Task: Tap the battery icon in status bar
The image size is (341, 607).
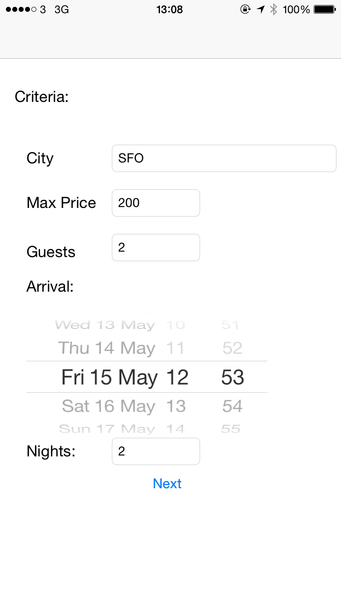Action: [x=325, y=9]
